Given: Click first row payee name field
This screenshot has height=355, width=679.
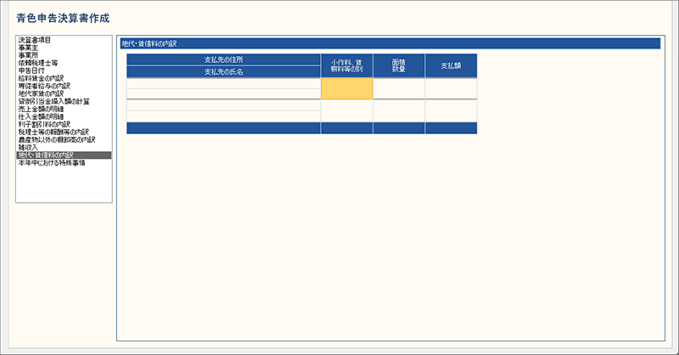Looking at the screenshot, I should 223,94.
